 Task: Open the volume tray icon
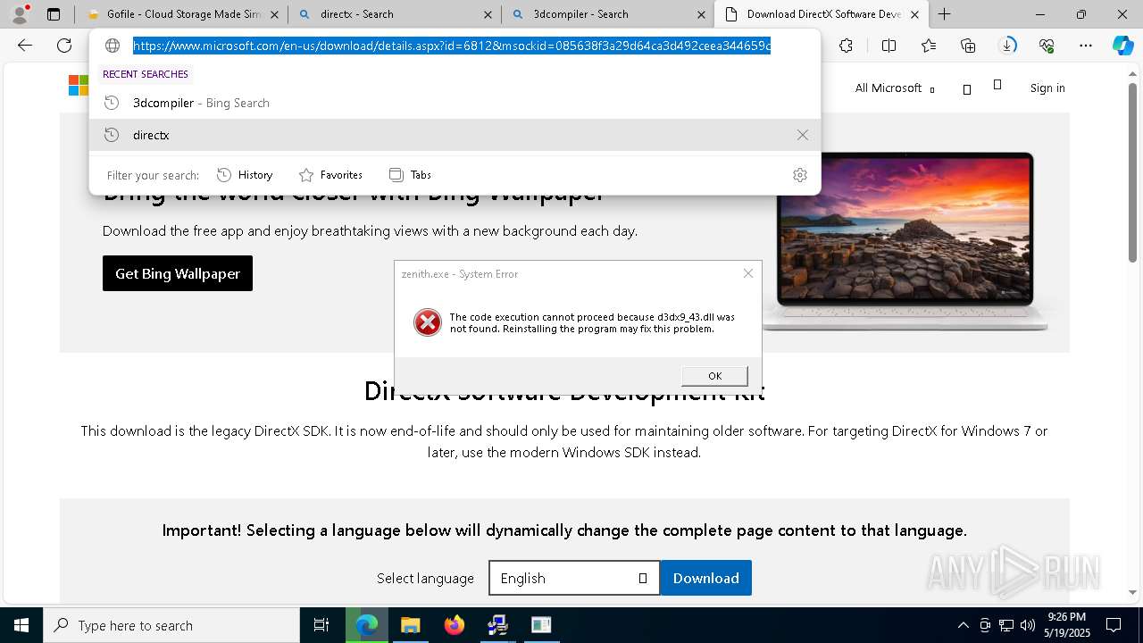(x=1028, y=625)
